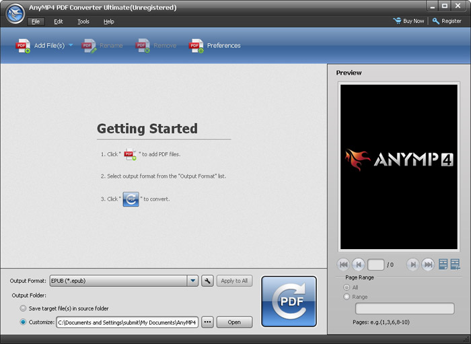Image resolution: width=471 pixels, height=344 pixels.
Task: Open the File menu
Action: point(36,22)
